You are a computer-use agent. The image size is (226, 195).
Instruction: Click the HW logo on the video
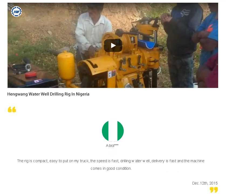(16, 12)
